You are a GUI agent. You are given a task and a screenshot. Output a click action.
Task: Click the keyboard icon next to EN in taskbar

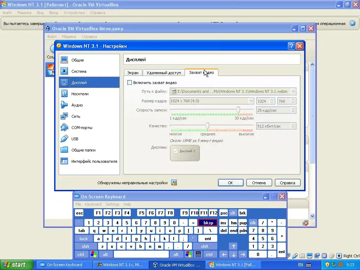(x=309, y=265)
